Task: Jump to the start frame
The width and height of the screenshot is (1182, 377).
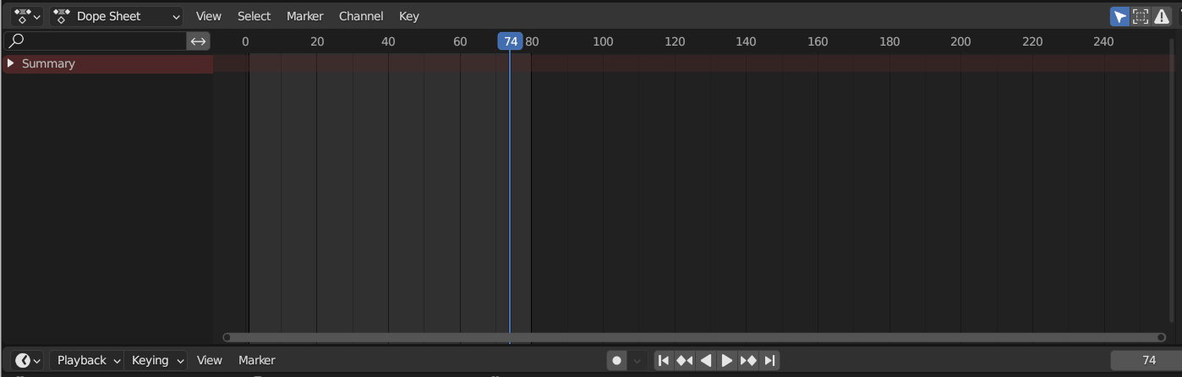Action: click(x=664, y=360)
